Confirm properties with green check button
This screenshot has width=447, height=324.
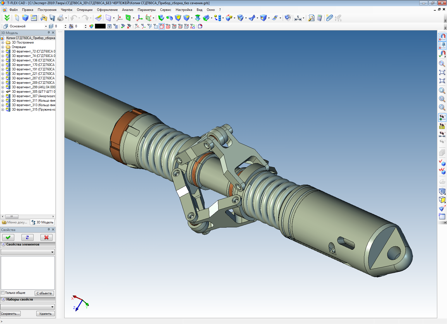click(x=8, y=237)
